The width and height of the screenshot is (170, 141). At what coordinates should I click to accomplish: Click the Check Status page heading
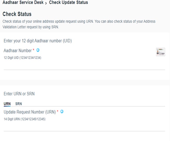point(17,14)
